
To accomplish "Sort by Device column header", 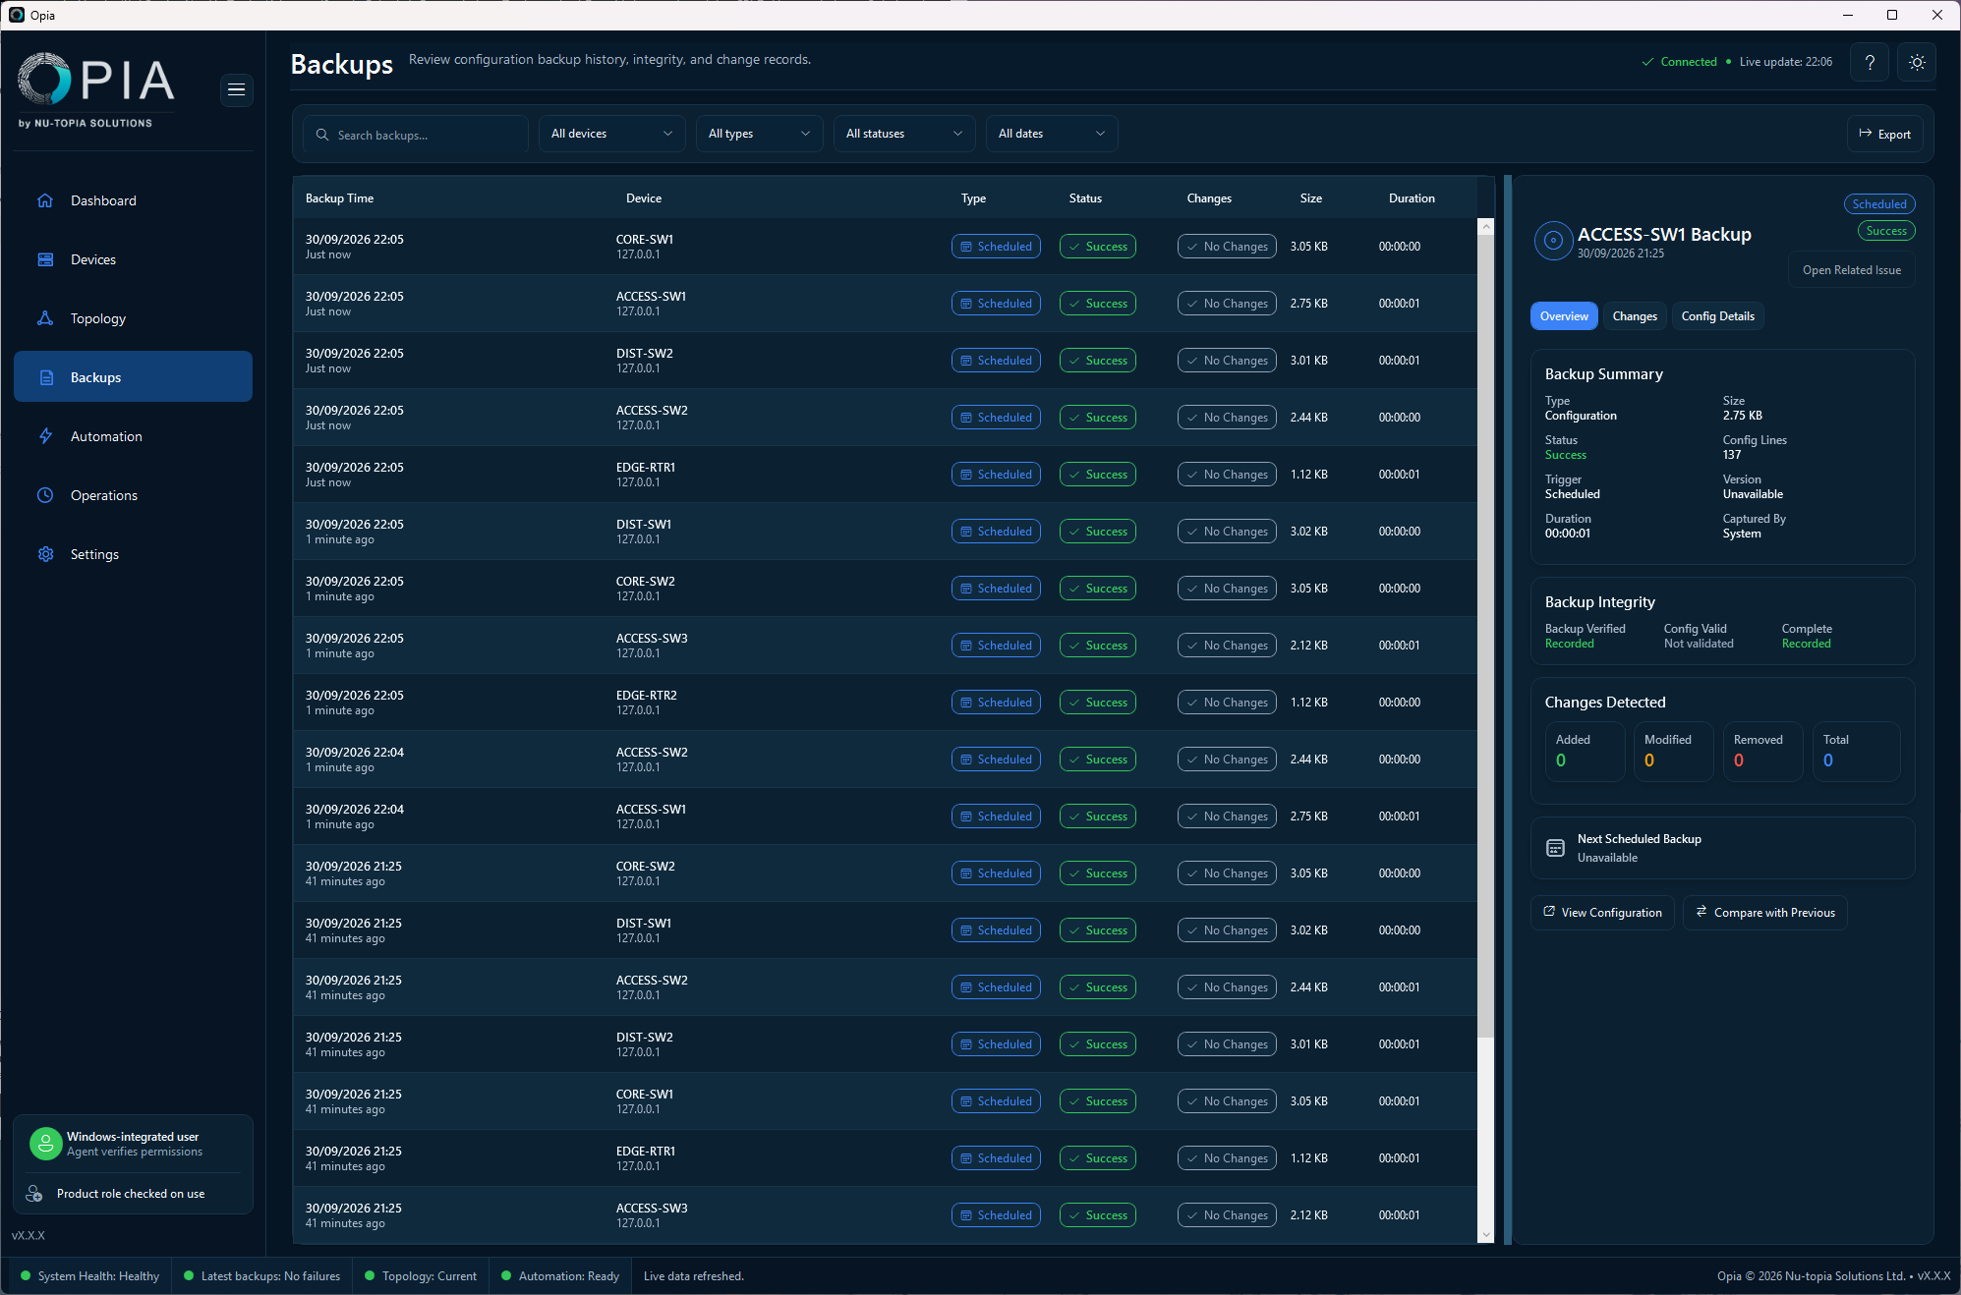I will pyautogui.click(x=644, y=198).
